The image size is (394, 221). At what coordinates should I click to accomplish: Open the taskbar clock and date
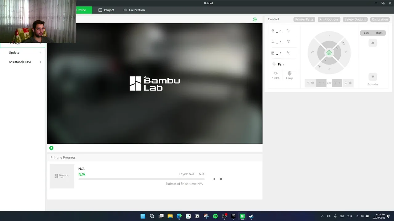click(379, 216)
